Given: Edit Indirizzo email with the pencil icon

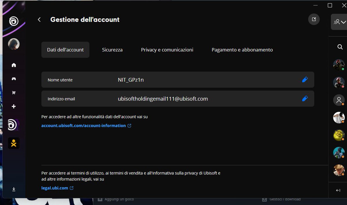Looking at the screenshot, I should tap(305, 99).
